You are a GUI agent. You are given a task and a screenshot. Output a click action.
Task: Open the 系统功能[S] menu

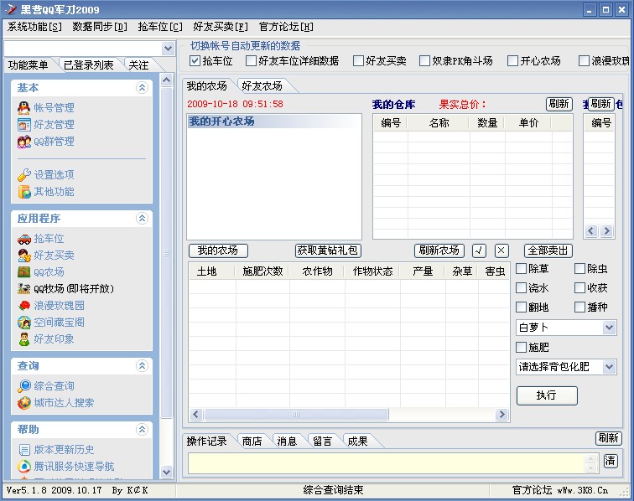pyautogui.click(x=34, y=27)
